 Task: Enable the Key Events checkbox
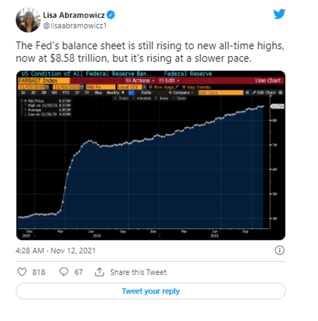(184, 87)
